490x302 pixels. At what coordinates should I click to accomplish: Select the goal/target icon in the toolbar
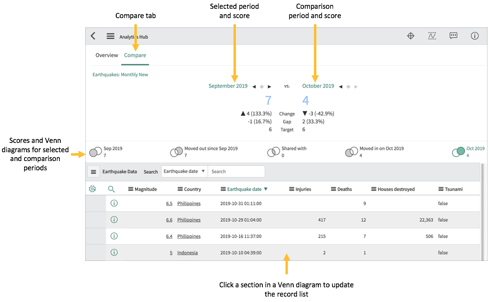tap(411, 35)
